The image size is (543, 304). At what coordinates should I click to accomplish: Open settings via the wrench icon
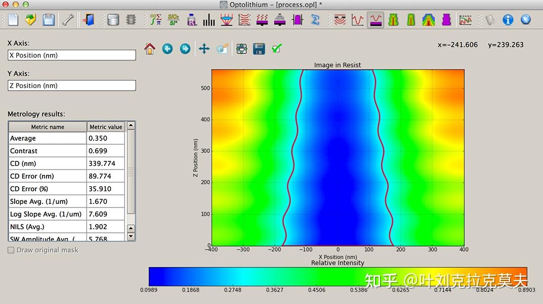(x=68, y=20)
